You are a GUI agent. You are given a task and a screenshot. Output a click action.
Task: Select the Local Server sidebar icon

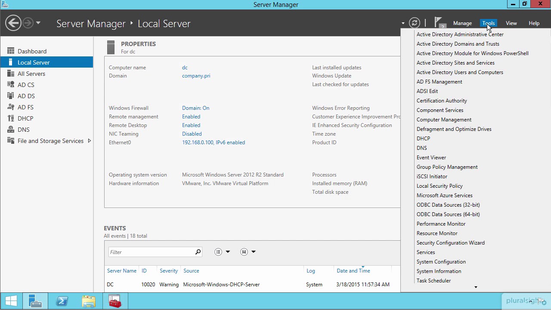[x=11, y=62]
